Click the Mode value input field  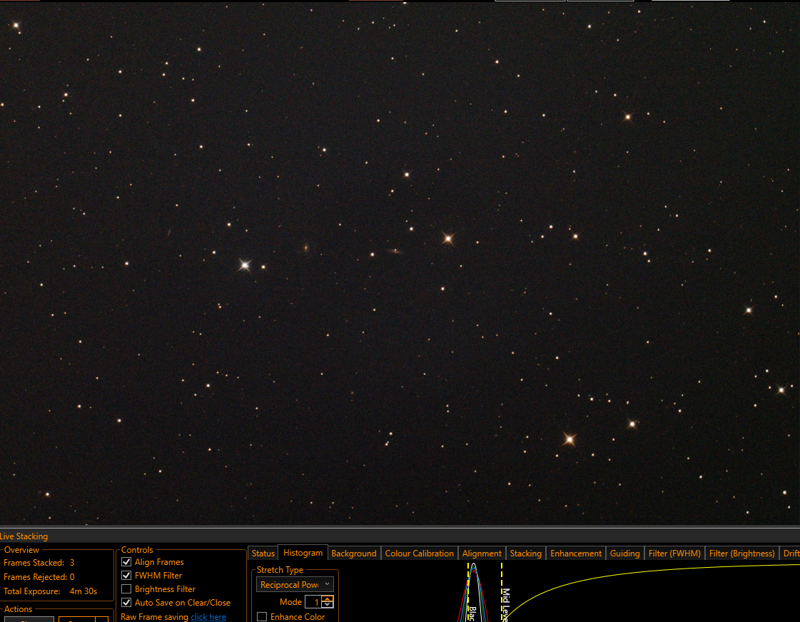(314, 602)
